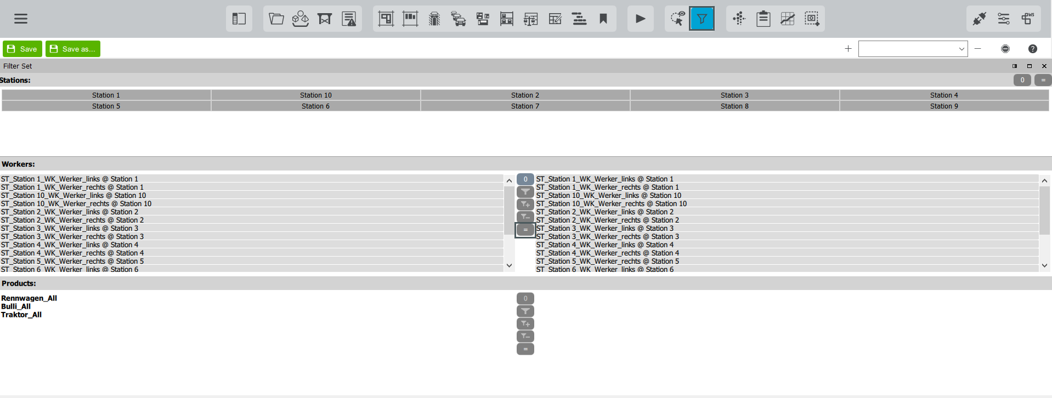The image size is (1052, 398).
Task: Click the Save button
Action: 22,49
